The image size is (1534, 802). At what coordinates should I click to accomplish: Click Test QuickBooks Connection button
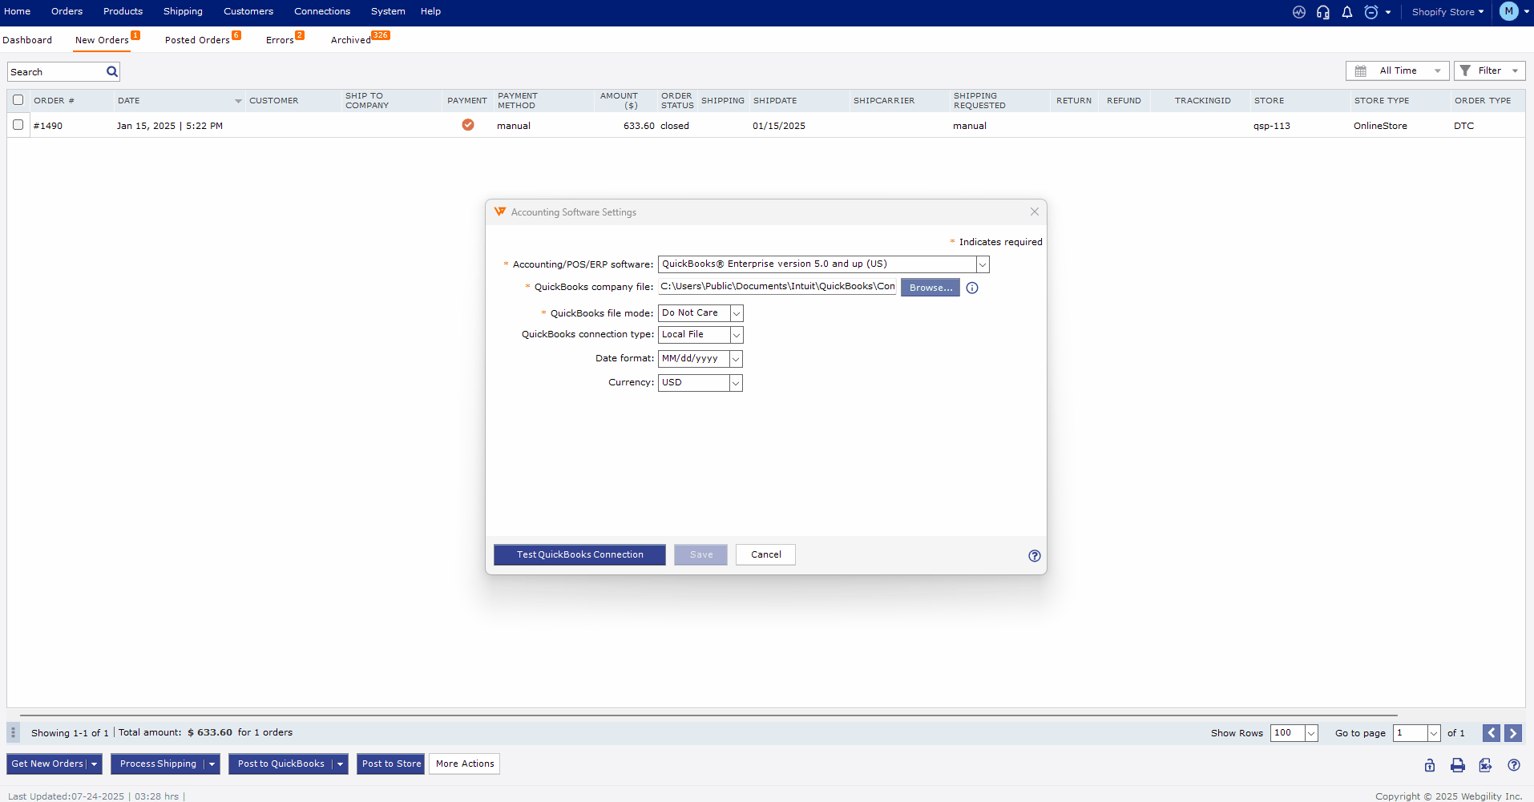pyautogui.click(x=579, y=554)
